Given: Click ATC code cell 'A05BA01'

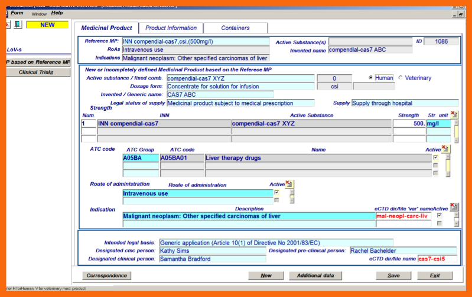Looking at the screenshot, I should point(182,158).
